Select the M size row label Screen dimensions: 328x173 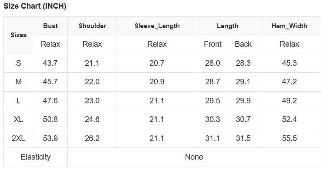pos(18,82)
